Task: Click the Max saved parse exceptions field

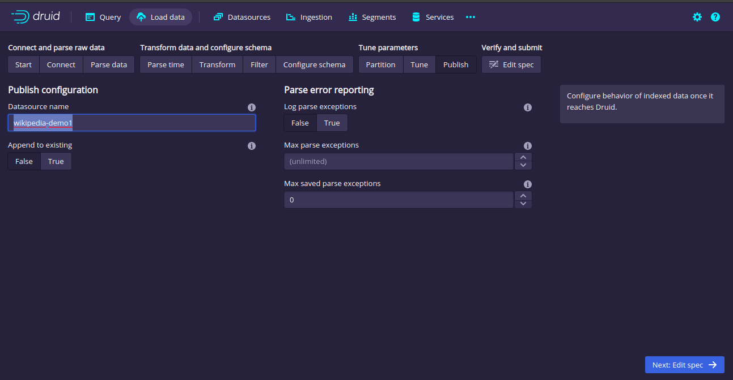Action: coord(399,200)
